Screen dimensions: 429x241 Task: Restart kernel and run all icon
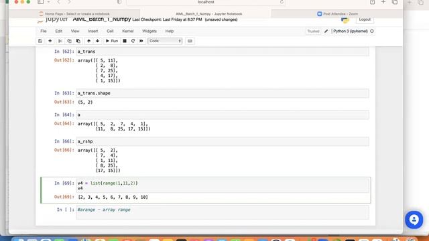(141, 41)
